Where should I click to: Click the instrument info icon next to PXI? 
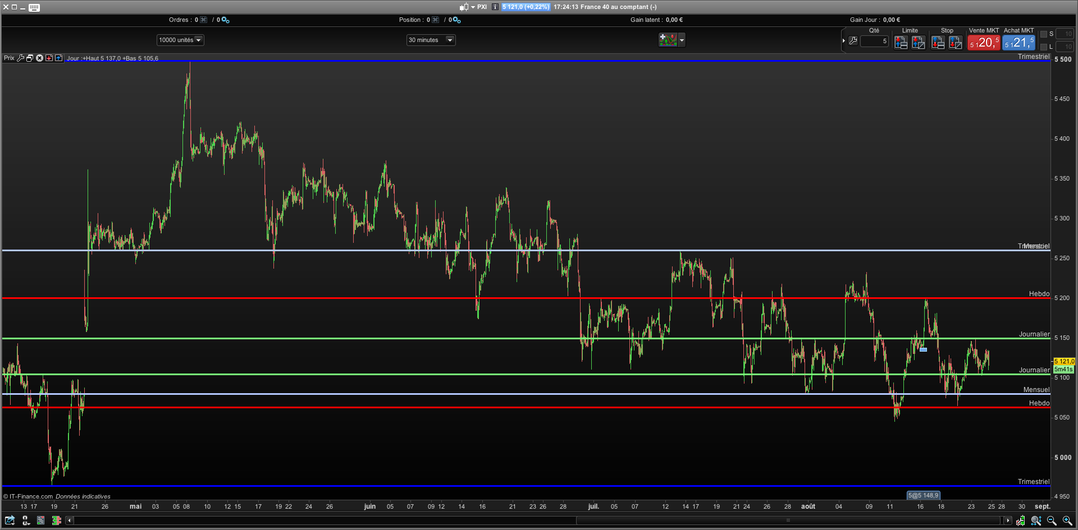495,7
